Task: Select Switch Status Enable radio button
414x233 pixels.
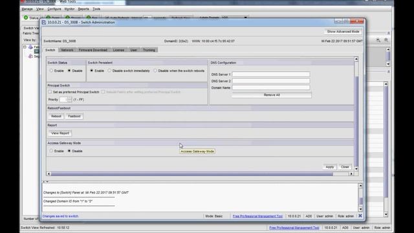Action: click(51, 71)
